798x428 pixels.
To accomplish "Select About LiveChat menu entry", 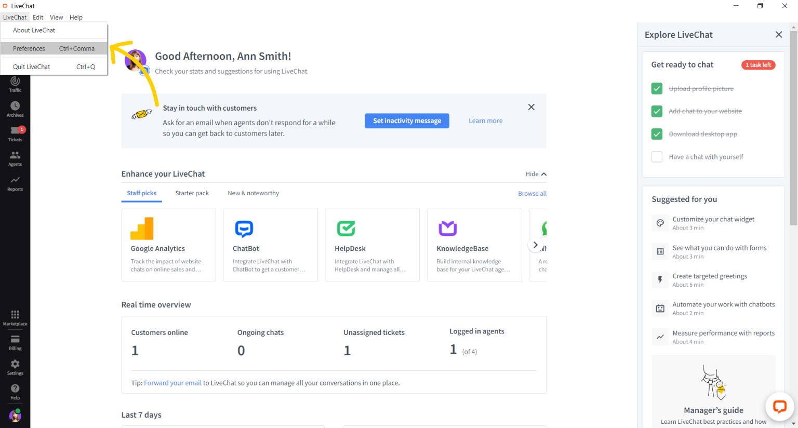I will click(54, 30).
